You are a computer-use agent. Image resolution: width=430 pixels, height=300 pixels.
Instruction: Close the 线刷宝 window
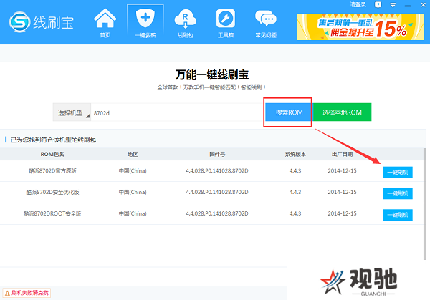pos(423,5)
